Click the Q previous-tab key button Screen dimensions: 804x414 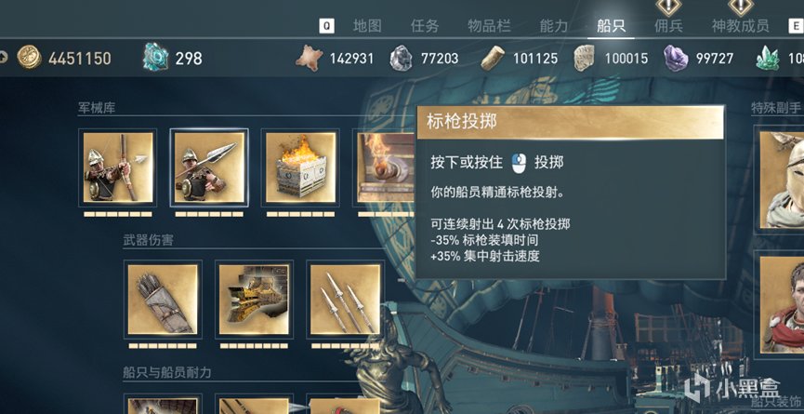[326, 26]
